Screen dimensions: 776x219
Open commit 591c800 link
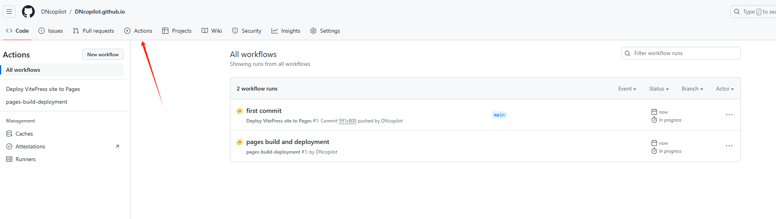click(x=348, y=121)
